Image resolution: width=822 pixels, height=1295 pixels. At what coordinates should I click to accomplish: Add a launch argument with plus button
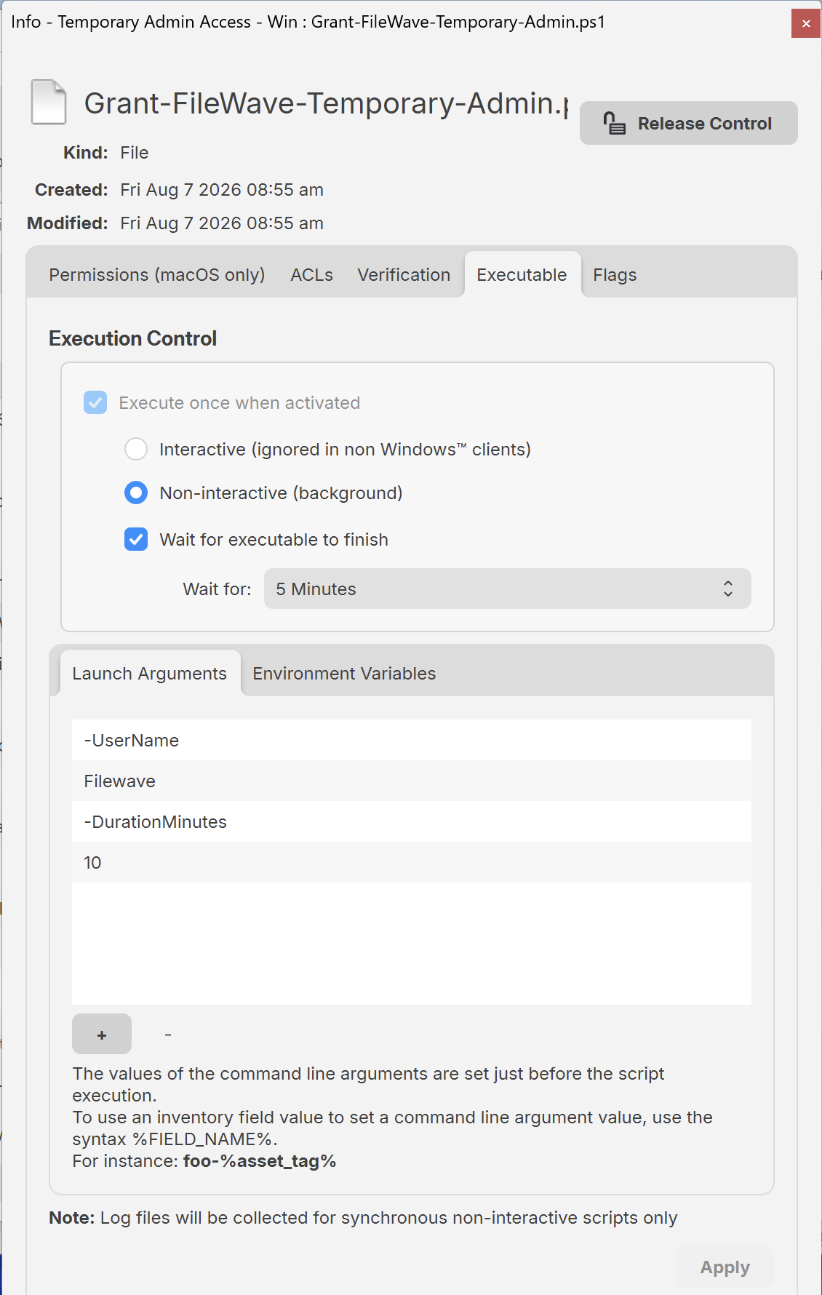[x=102, y=1034]
